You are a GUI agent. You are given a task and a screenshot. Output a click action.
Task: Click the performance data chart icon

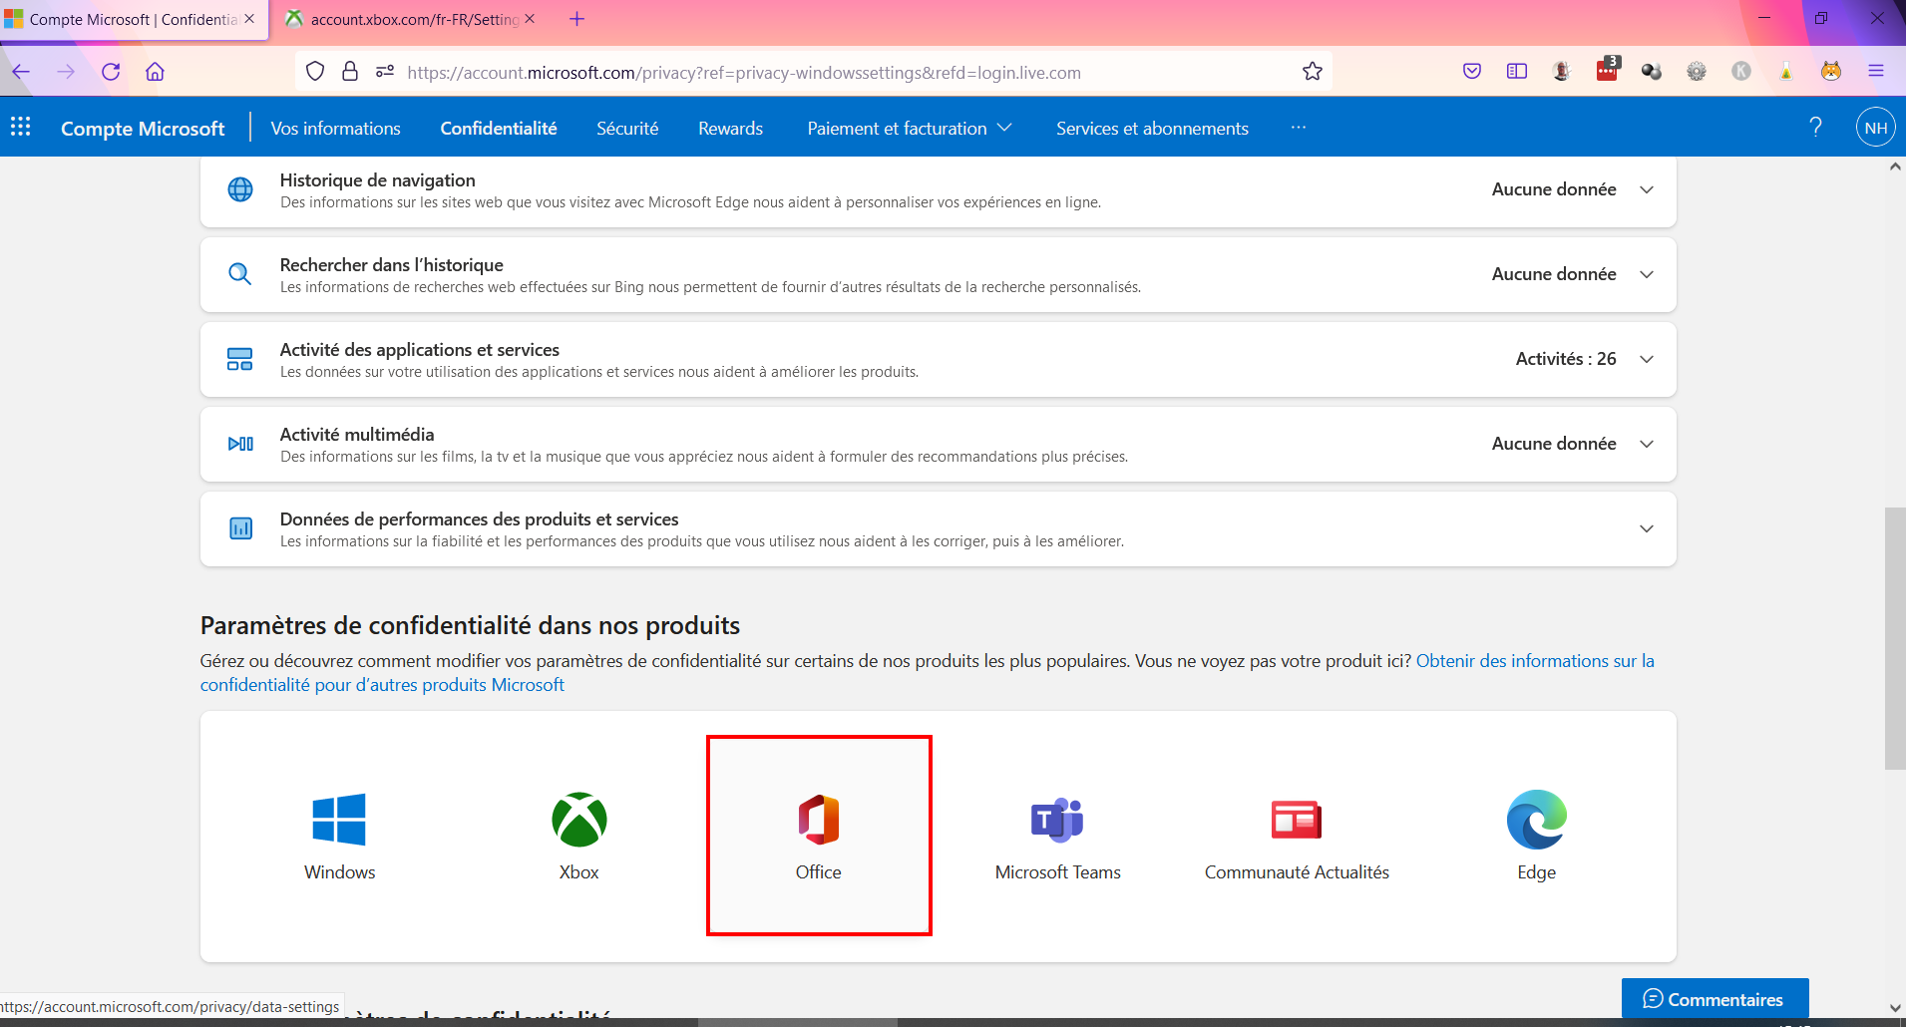click(x=240, y=528)
